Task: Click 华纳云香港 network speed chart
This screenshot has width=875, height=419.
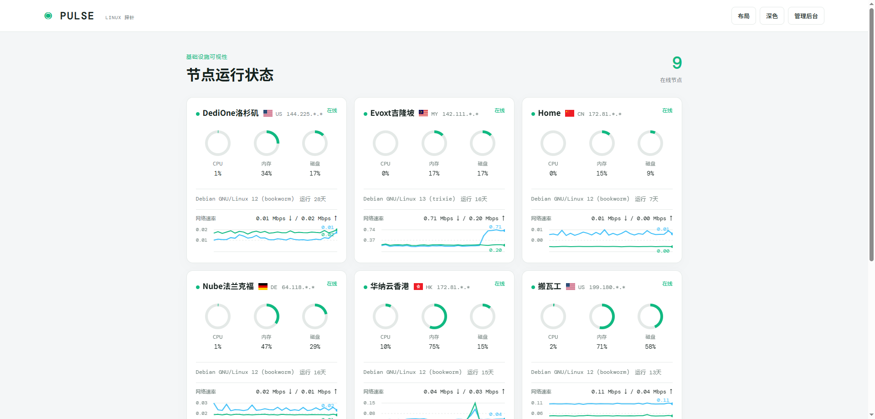Action: click(434, 409)
